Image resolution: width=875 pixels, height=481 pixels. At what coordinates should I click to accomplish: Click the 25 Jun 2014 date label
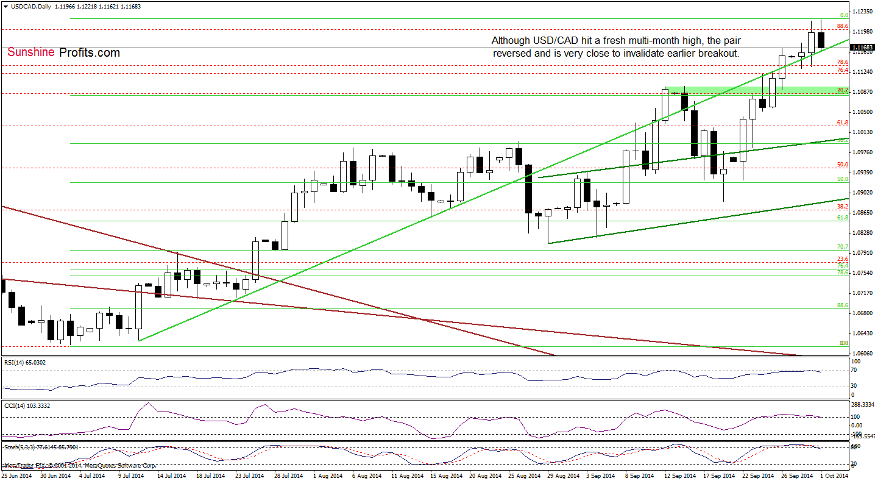(16, 476)
